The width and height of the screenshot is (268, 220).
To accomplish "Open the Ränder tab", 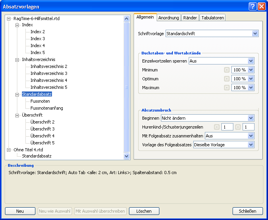I will (x=190, y=18).
